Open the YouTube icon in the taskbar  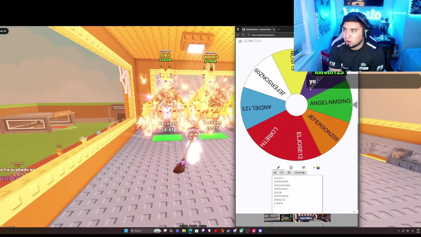point(216,231)
